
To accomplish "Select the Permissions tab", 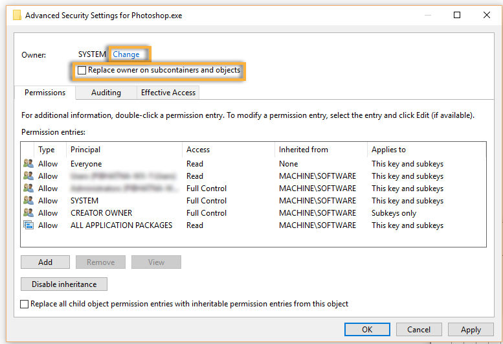I will tap(45, 93).
